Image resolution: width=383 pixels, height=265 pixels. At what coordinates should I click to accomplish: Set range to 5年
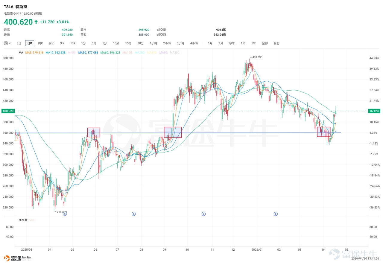(x=254, y=43)
